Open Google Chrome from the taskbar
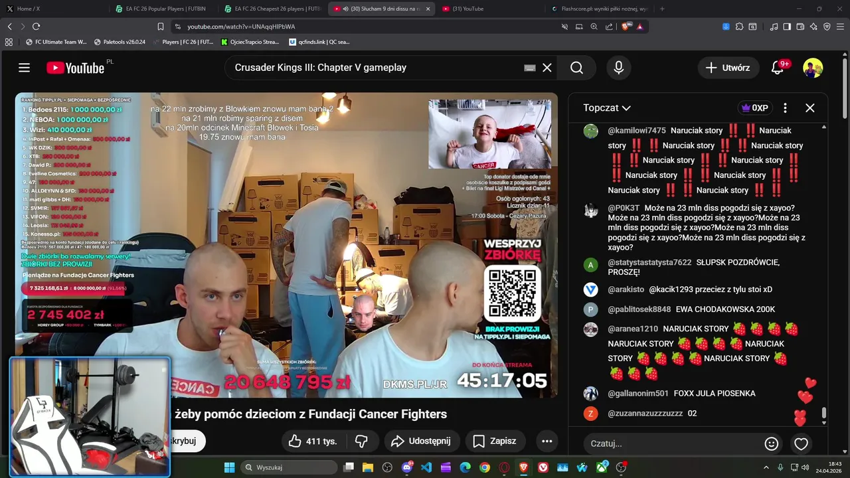This screenshot has height=478, width=850. [x=485, y=467]
